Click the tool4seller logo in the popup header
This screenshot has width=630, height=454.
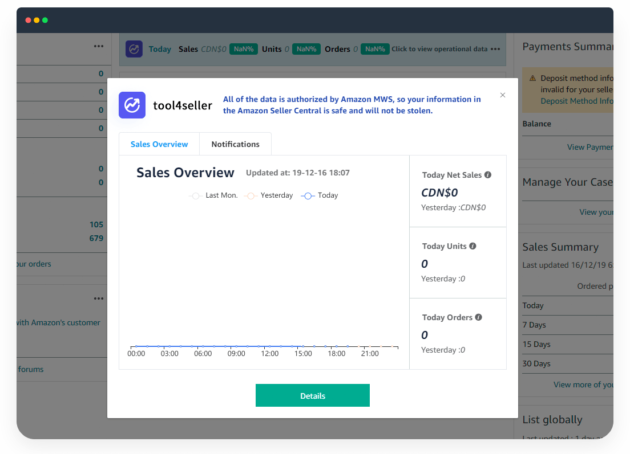[x=132, y=105]
